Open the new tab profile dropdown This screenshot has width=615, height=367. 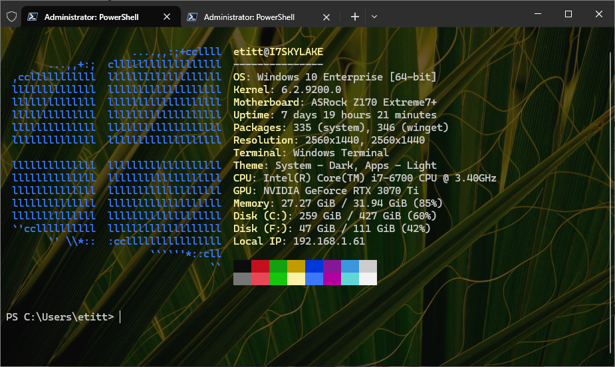click(x=374, y=17)
